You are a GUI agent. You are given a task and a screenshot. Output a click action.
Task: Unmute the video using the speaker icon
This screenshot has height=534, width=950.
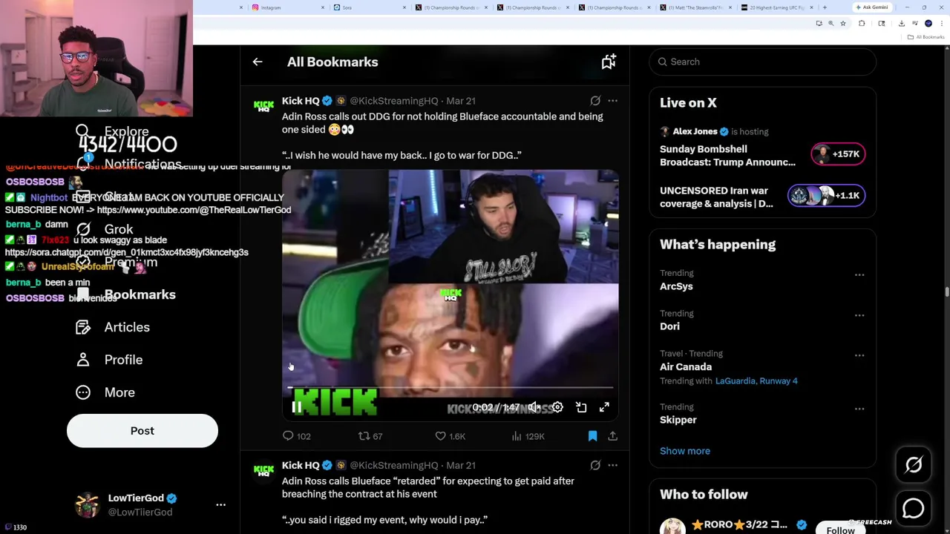pyautogui.click(x=534, y=407)
